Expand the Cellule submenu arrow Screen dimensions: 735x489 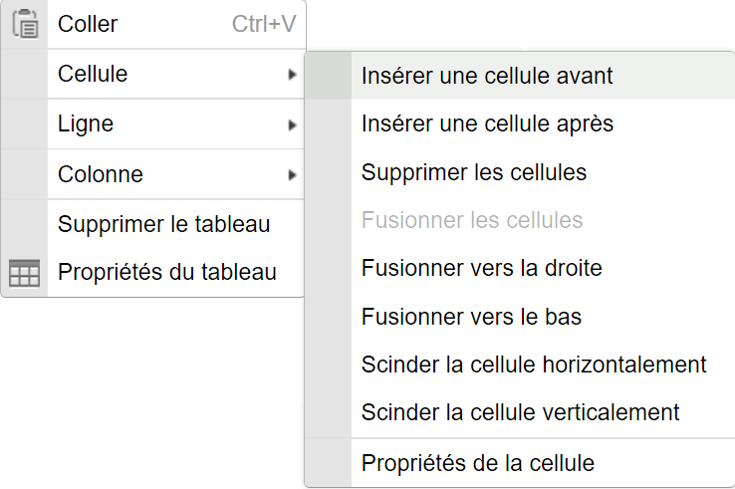(x=292, y=75)
